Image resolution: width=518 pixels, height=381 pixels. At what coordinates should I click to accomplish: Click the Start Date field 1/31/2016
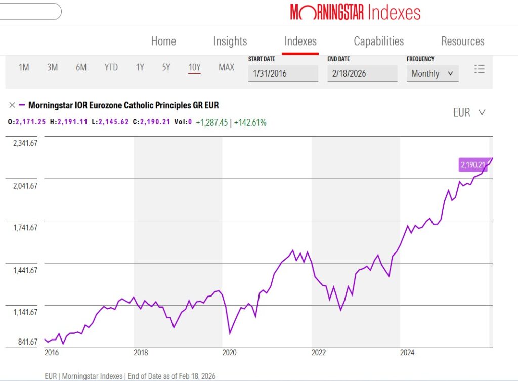point(283,73)
